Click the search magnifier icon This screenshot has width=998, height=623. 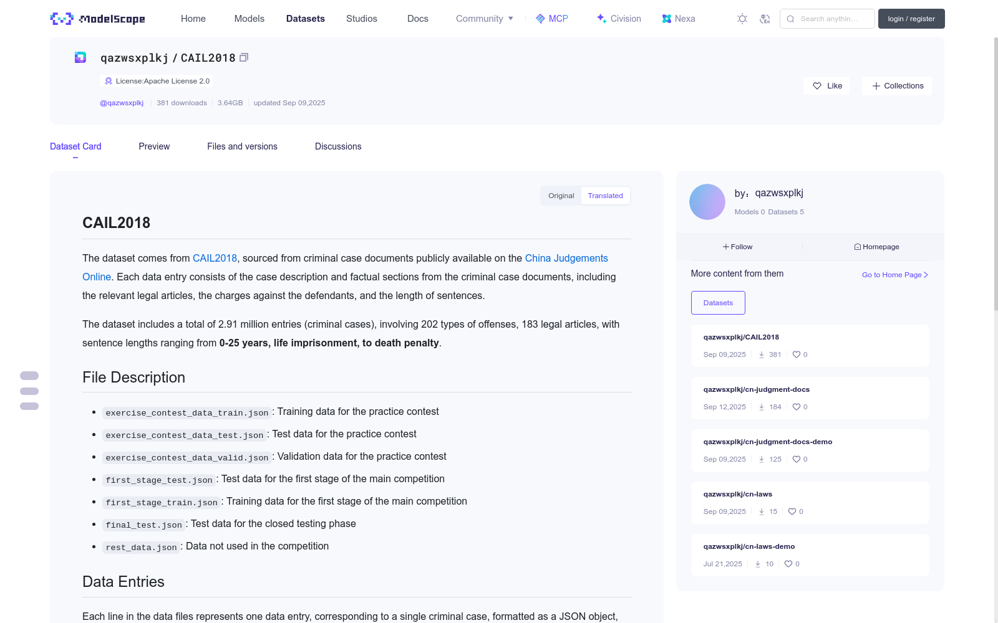790,19
